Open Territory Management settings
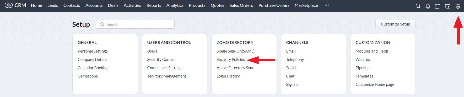 166,76
